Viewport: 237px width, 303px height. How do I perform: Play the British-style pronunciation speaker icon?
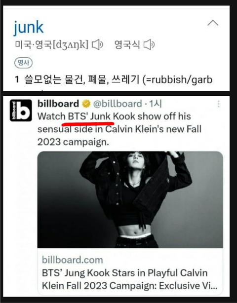[149, 44]
